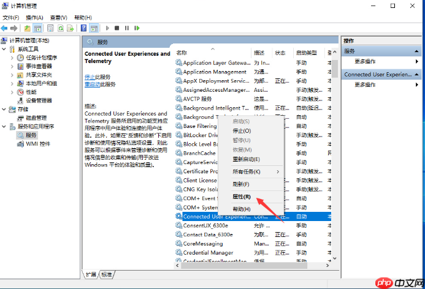Click the Back arrow toolbar icon

(4, 28)
